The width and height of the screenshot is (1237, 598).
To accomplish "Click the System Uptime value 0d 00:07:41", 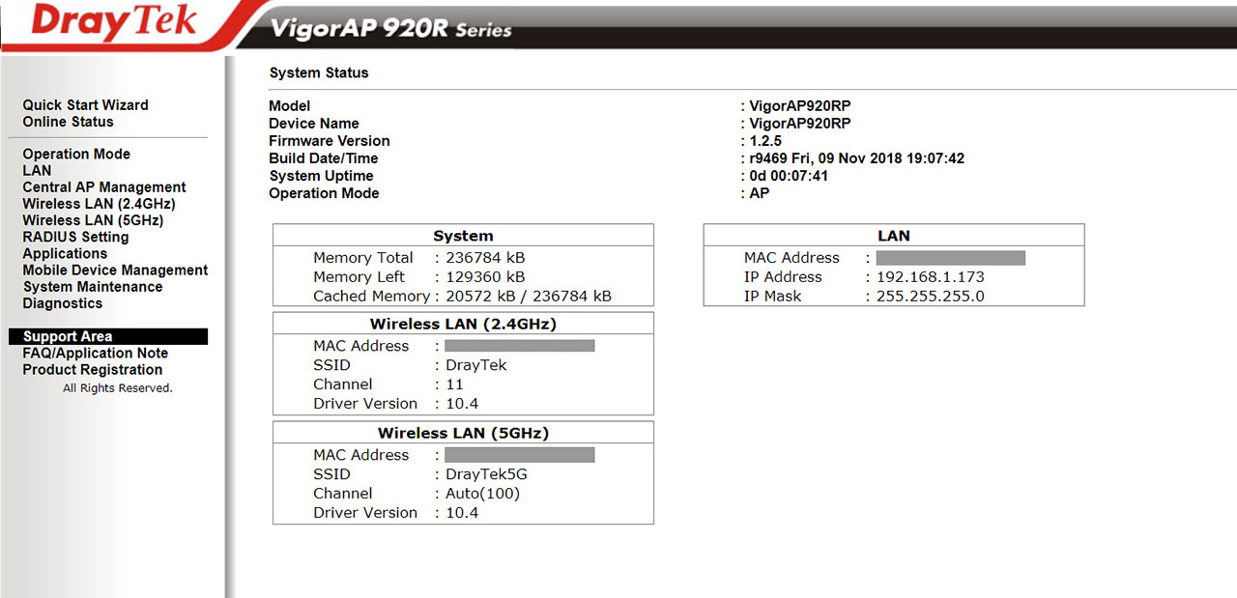I will pyautogui.click(x=789, y=176).
